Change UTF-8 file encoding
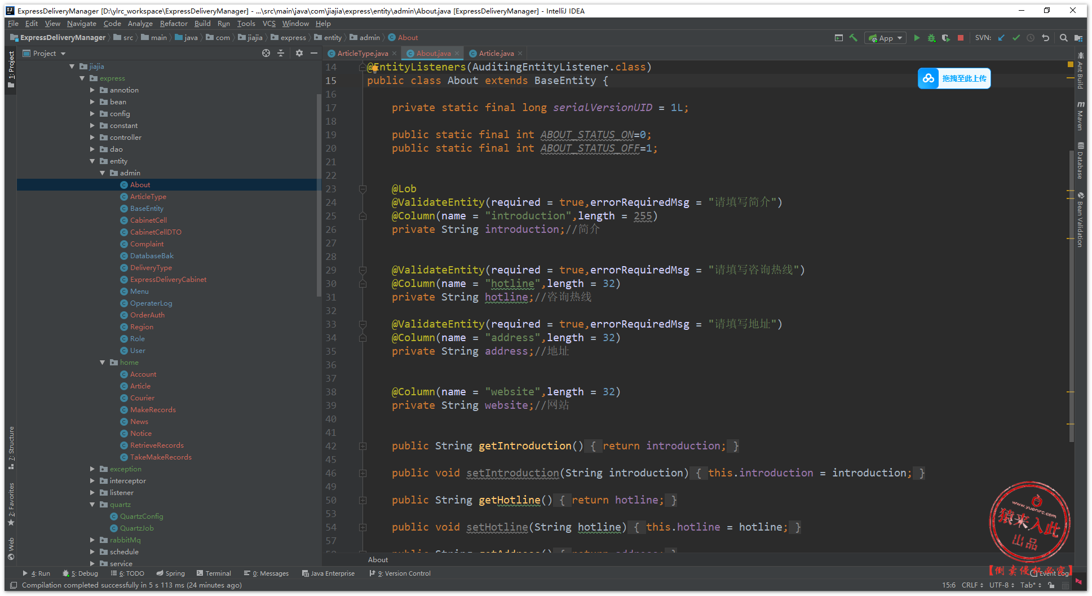 1001,585
